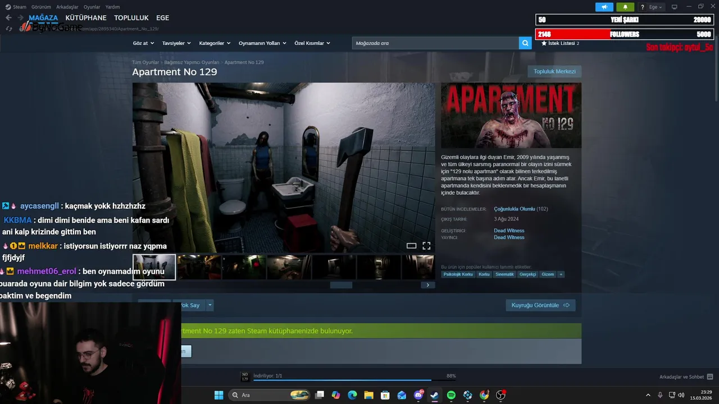Click the wishlist star icon
The height and width of the screenshot is (404, 719).
click(544, 43)
